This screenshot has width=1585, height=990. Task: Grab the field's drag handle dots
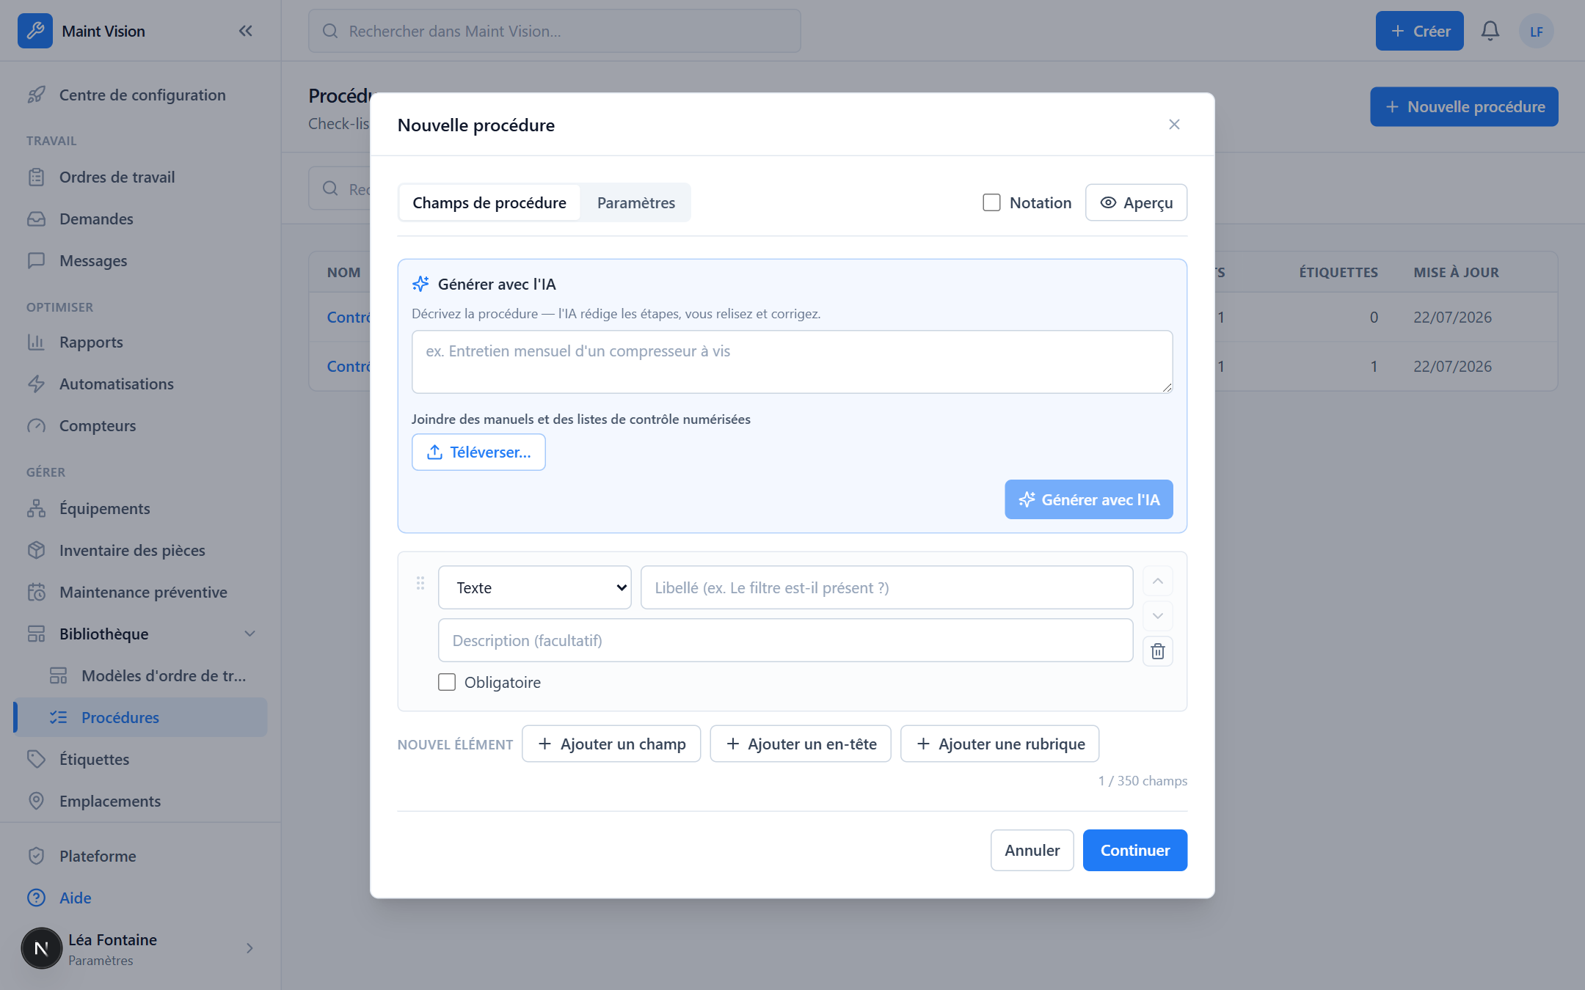tap(420, 583)
